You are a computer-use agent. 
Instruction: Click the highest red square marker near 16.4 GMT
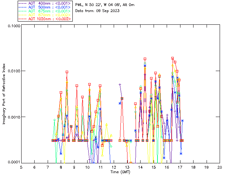point(172,58)
